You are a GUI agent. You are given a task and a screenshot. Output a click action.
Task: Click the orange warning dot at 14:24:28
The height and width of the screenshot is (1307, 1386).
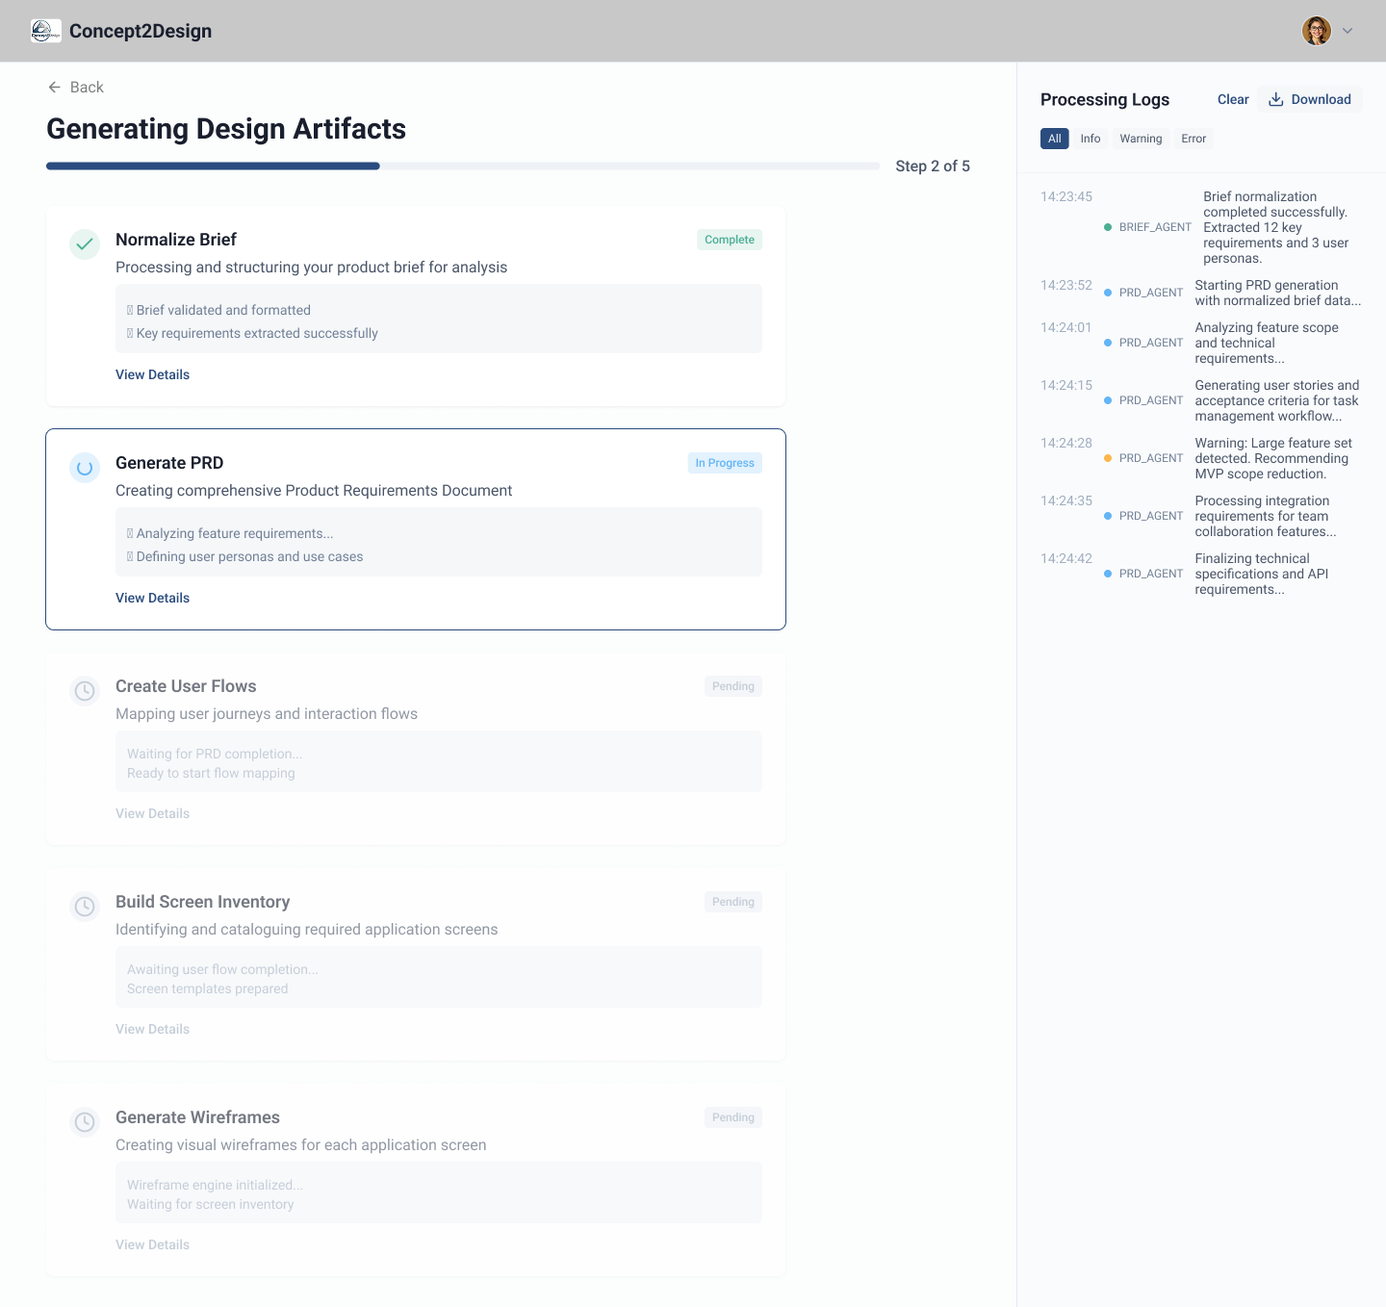pyautogui.click(x=1108, y=458)
